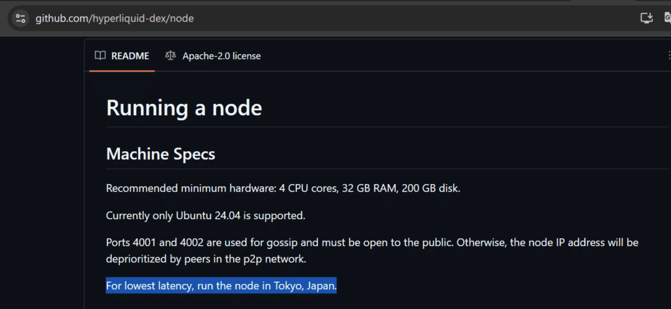Image resolution: width=671 pixels, height=309 pixels.
Task: Click the deprioritized by peers text line
Action: [x=206, y=259]
